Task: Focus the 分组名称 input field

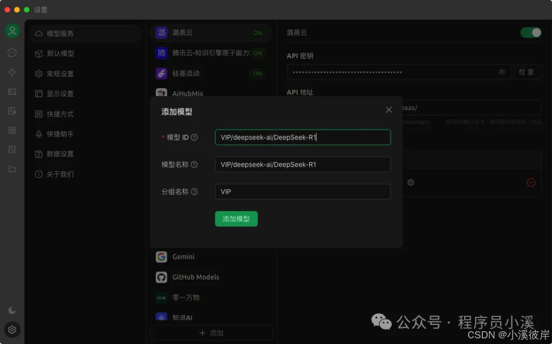Action: [x=303, y=192]
